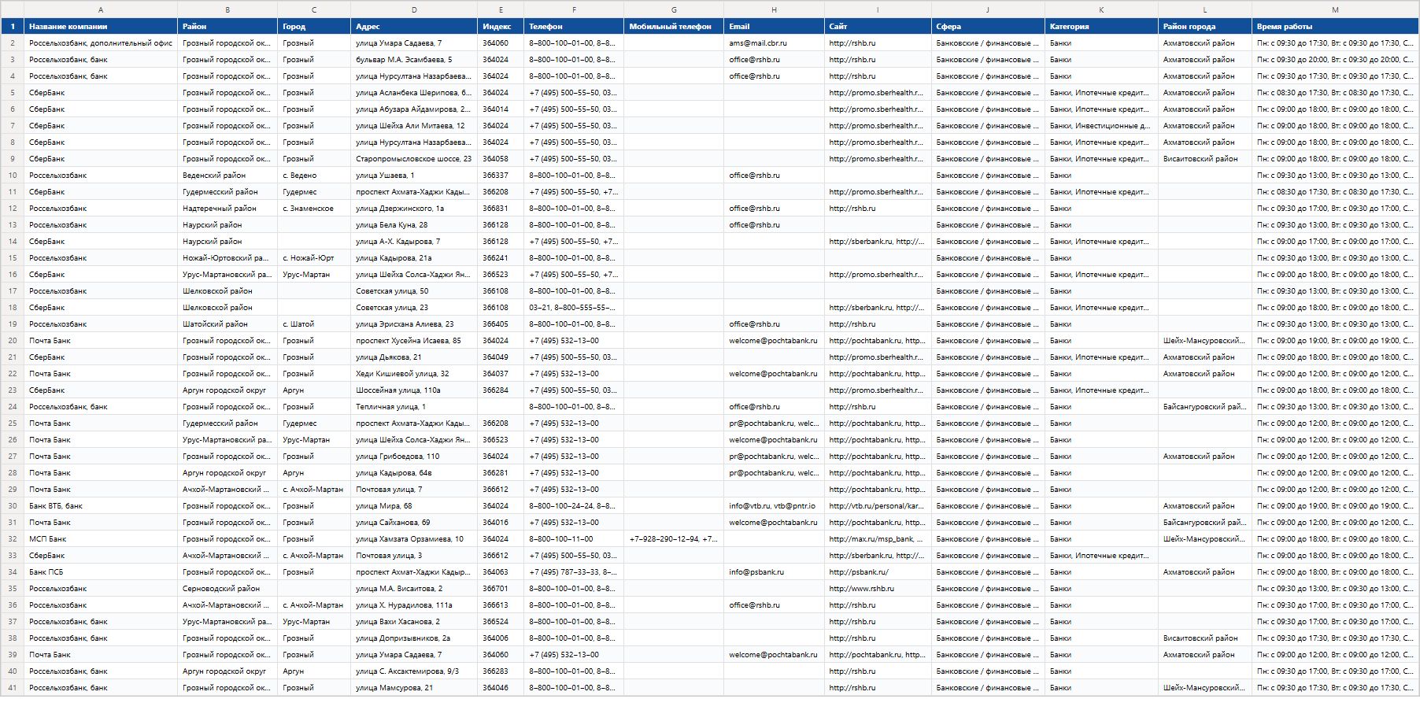Viewport: 1420px width, 710px height.
Task: Select postal code cell '366405'
Action: click(501, 324)
